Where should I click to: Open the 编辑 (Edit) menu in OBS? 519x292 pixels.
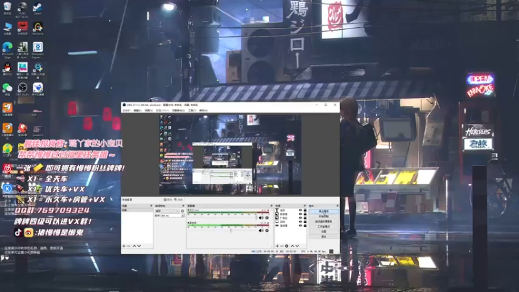tap(138, 110)
